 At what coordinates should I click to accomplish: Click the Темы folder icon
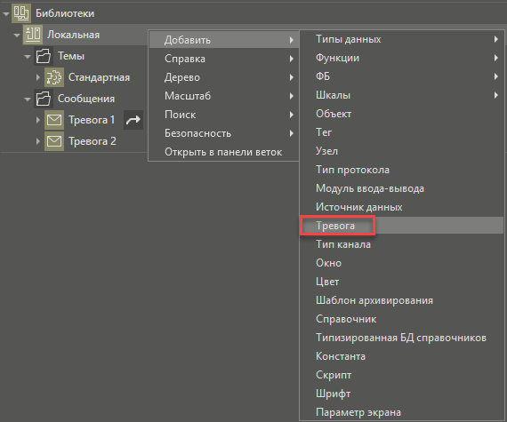44,56
